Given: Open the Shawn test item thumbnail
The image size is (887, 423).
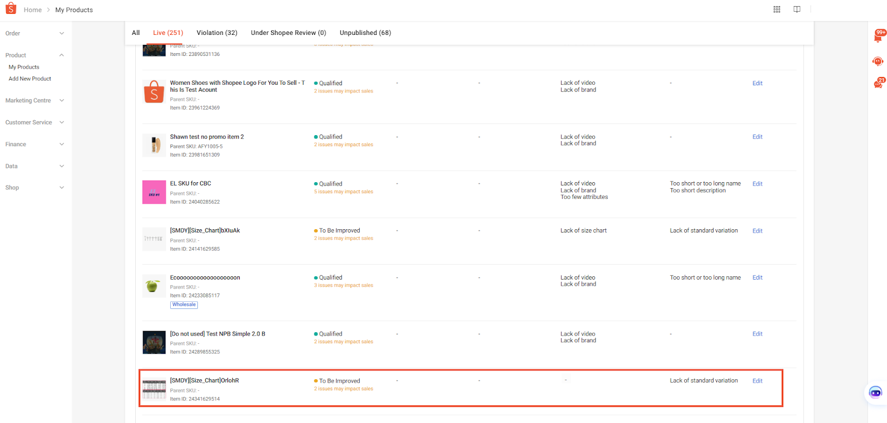Looking at the screenshot, I should (x=154, y=145).
